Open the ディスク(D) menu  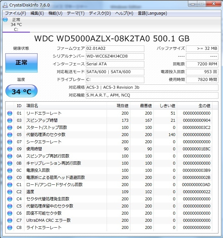pyautogui.click(x=100, y=13)
